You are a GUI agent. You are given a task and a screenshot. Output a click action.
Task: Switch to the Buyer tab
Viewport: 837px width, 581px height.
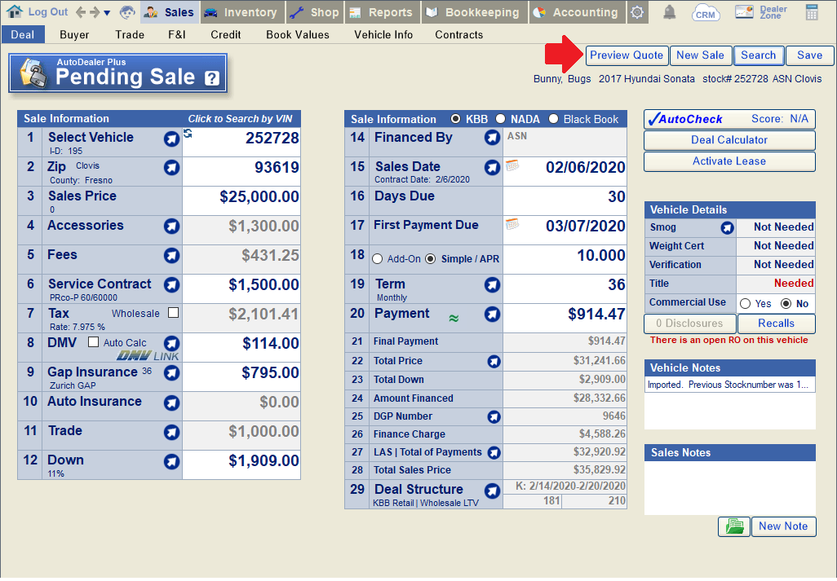tap(74, 35)
